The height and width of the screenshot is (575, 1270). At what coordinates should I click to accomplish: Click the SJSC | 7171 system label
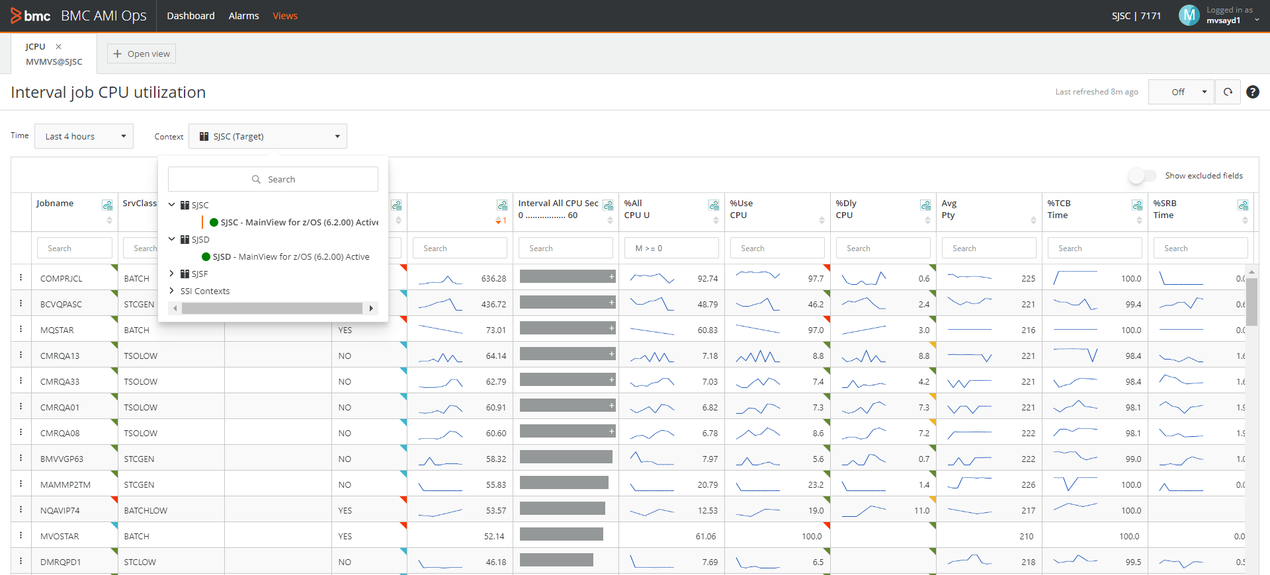point(1136,16)
